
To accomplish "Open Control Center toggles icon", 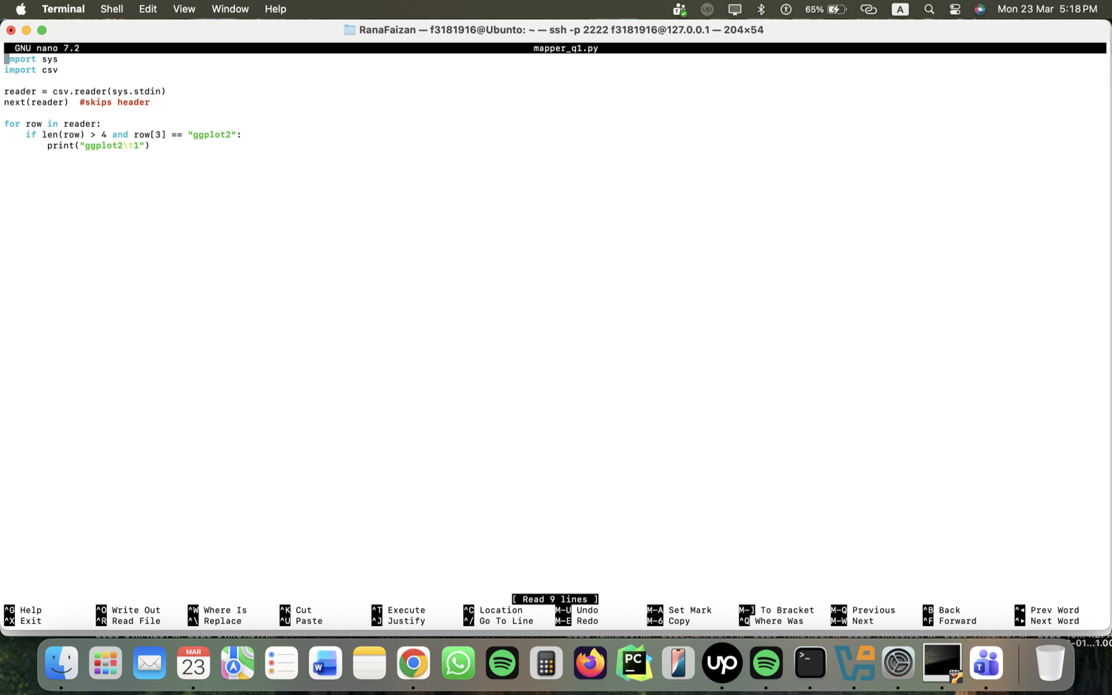I will (x=955, y=10).
